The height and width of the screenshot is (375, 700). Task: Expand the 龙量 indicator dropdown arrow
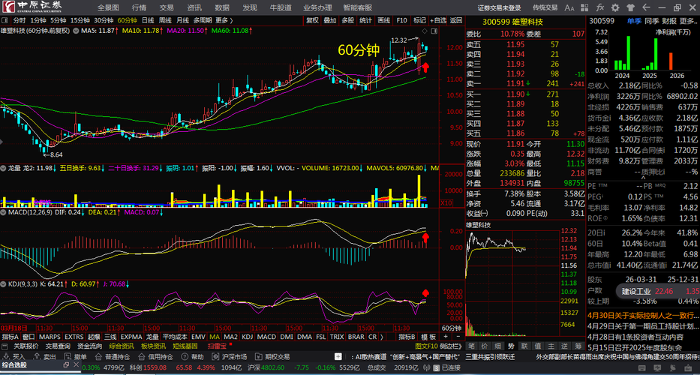point(4,168)
